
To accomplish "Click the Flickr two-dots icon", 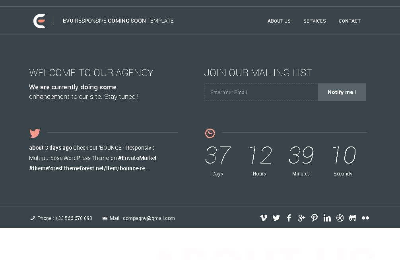I will [365, 218].
